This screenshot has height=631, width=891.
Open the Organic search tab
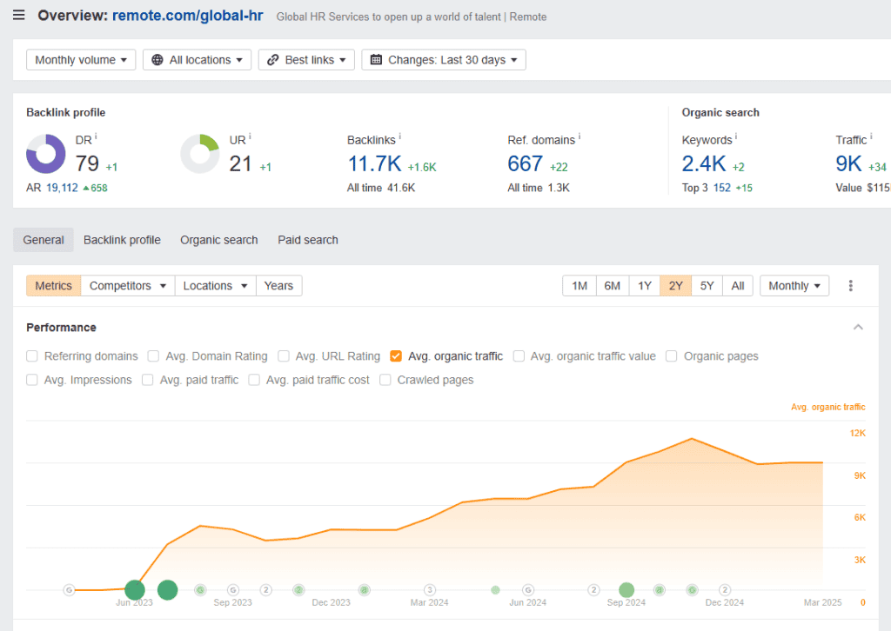(218, 240)
